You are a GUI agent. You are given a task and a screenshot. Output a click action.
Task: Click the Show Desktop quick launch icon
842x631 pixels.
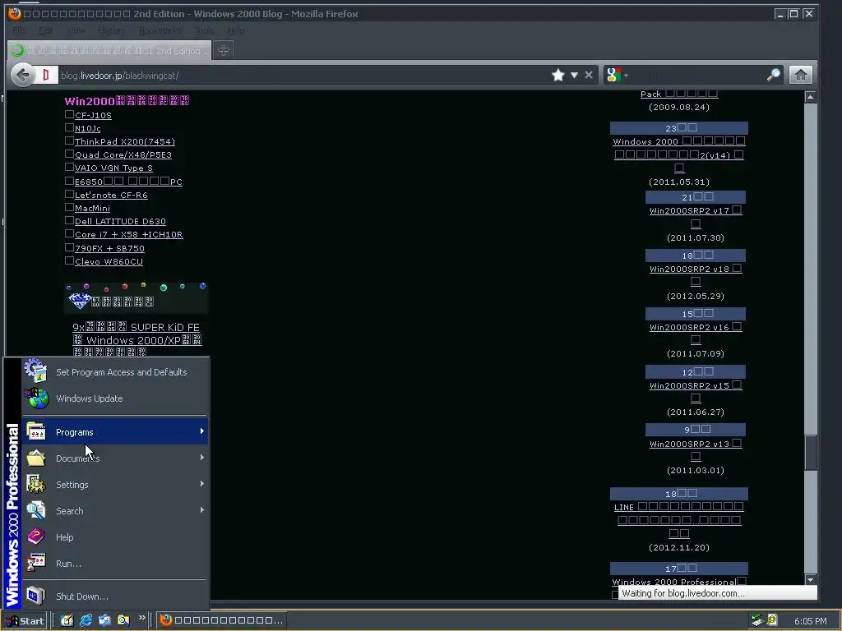tap(67, 620)
